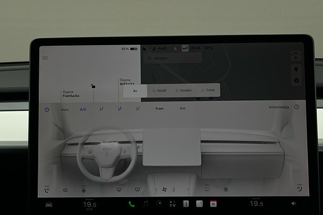This screenshot has width=323, height=215.
Task: Activate the biohazard bioweapon defense icon
Action: [226, 189]
